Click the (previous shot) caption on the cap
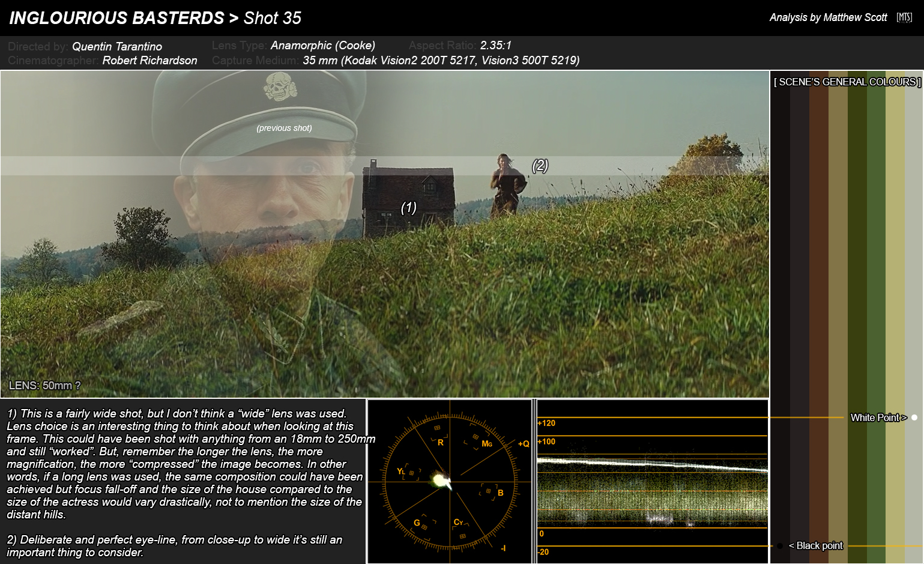This screenshot has height=564, width=924. [284, 128]
